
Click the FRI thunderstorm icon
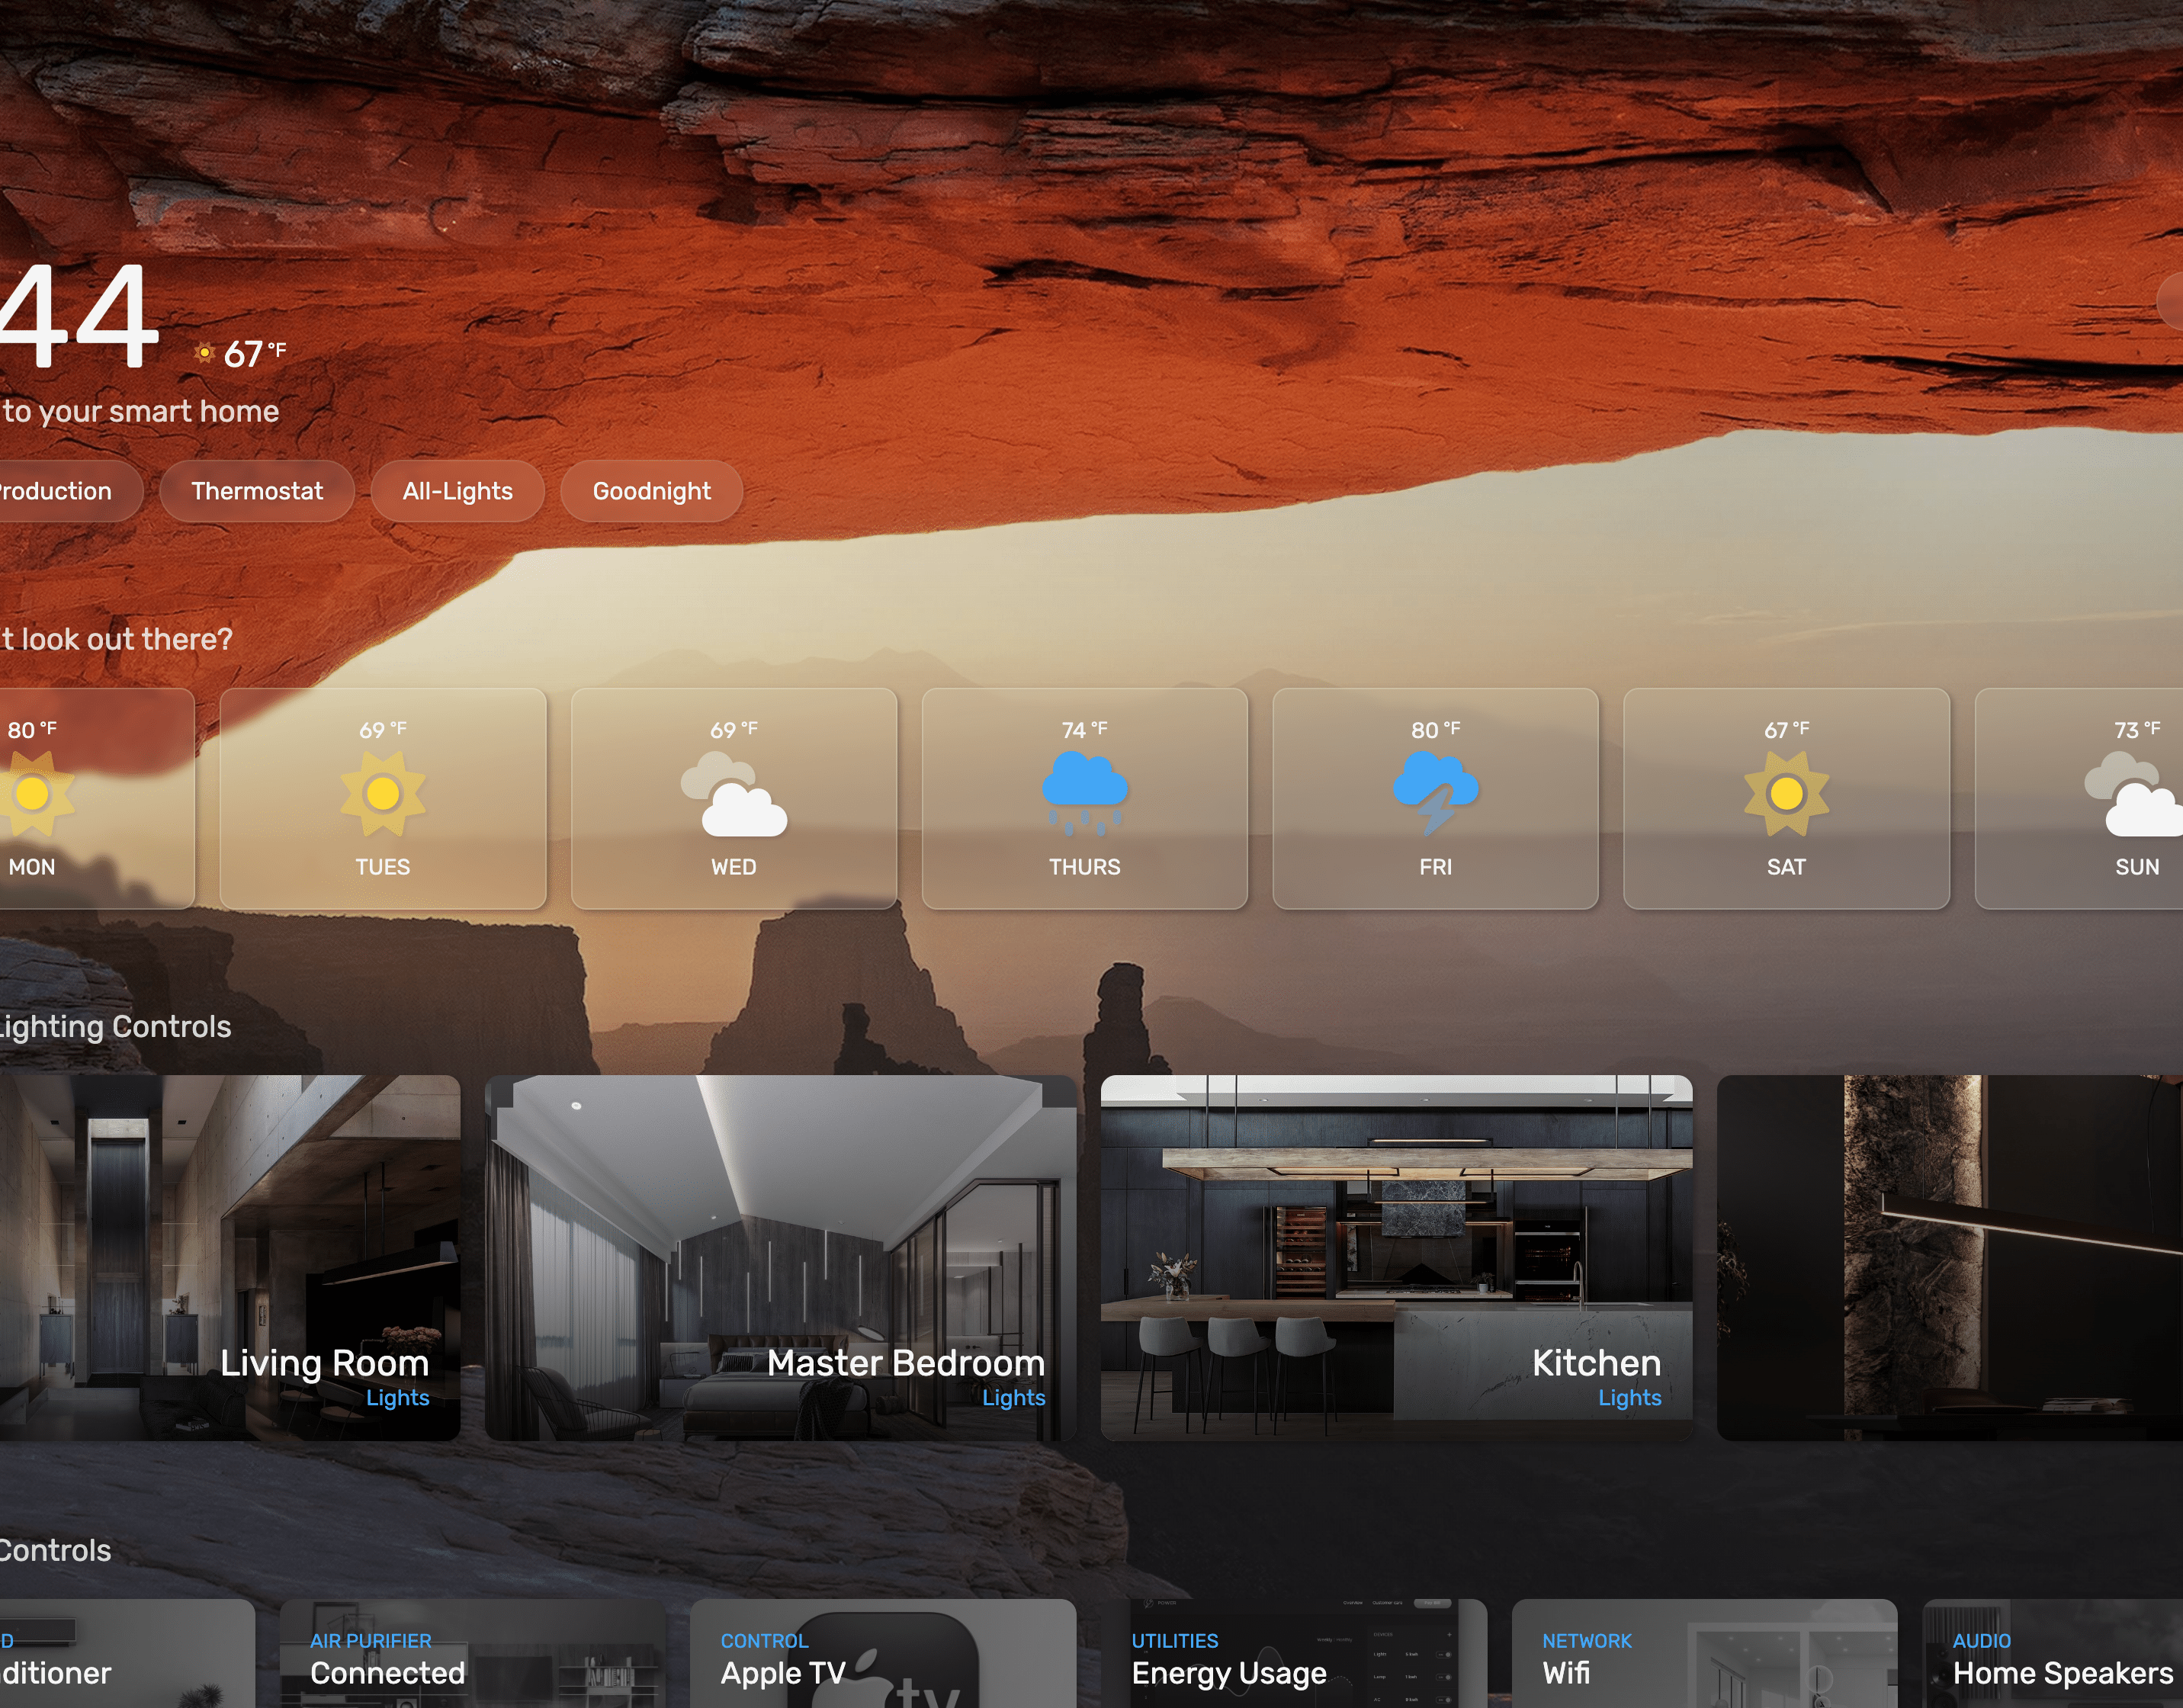(x=1436, y=795)
